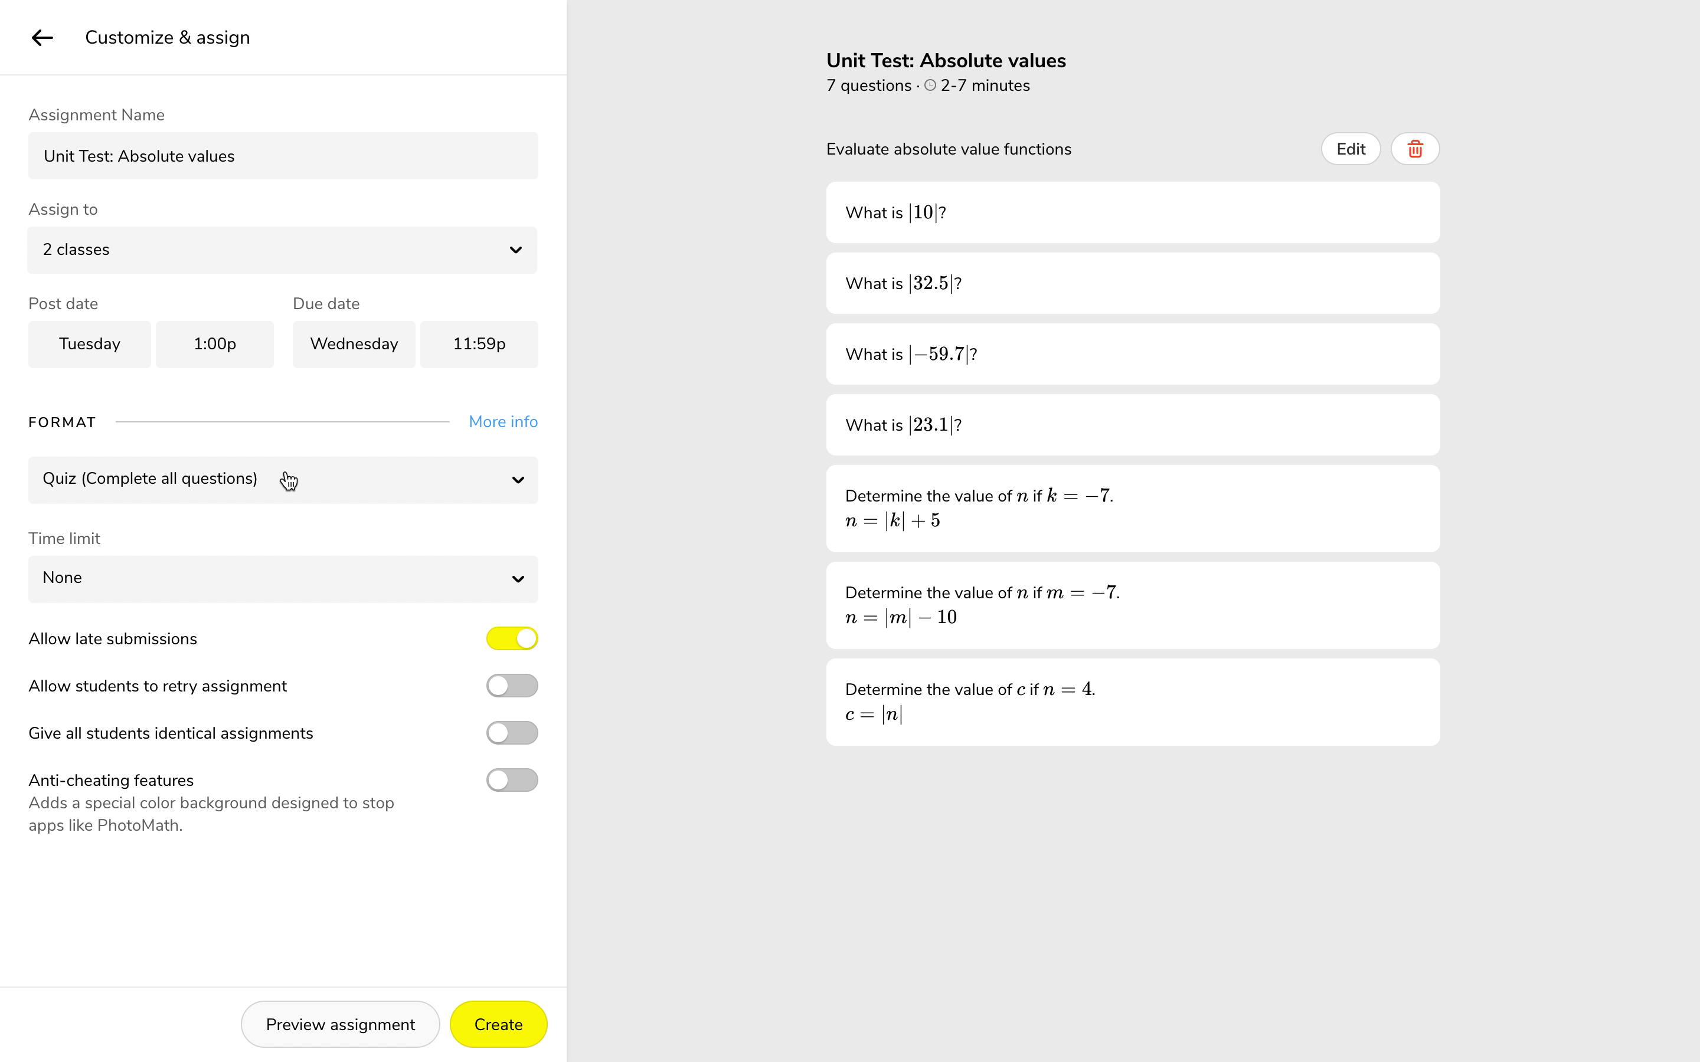Viewport: 1700px width, 1062px height.
Task: Click Preview assignment button
Action: coord(340,1024)
